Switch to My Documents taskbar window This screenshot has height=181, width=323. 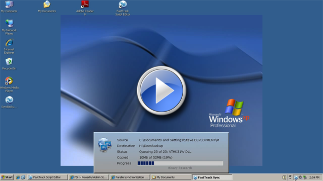pyautogui.click(x=171, y=177)
